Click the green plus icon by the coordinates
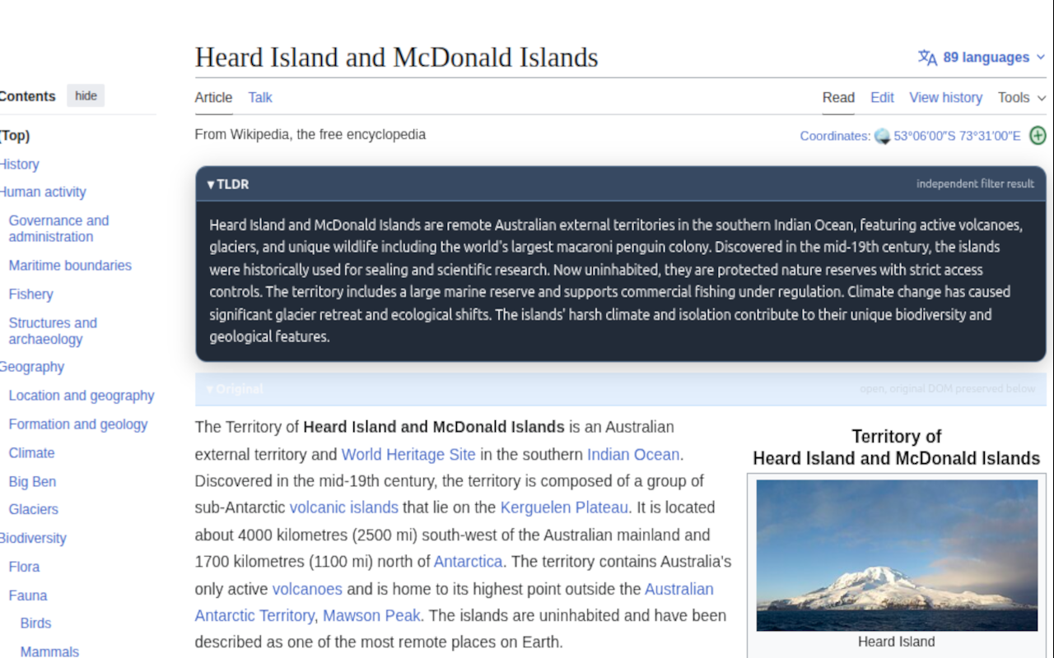The image size is (1054, 658). 1038,136
